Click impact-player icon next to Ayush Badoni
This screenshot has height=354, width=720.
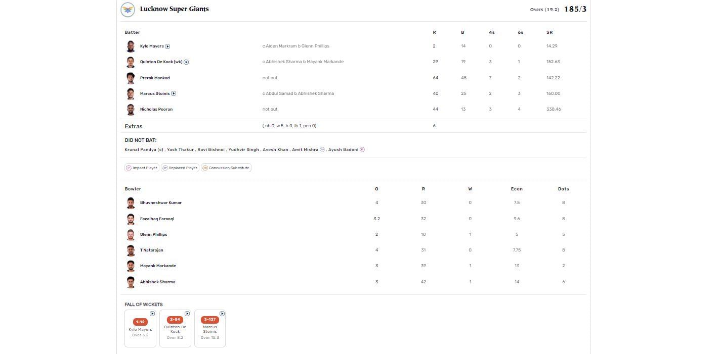point(362,149)
